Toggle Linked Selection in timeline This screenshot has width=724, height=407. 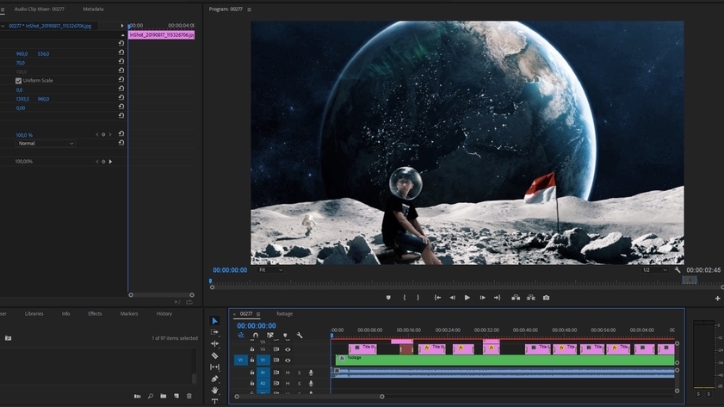(x=270, y=336)
